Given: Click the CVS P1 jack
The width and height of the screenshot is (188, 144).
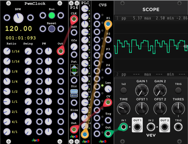Looking at the screenshot, I should tap(108, 24).
